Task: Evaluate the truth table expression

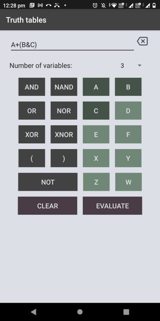Action: [x=112, y=205]
